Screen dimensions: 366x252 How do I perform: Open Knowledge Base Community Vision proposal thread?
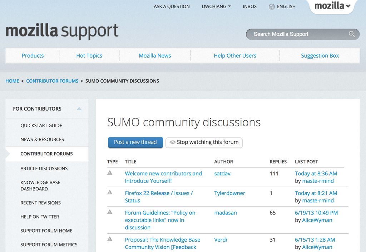click(163, 243)
